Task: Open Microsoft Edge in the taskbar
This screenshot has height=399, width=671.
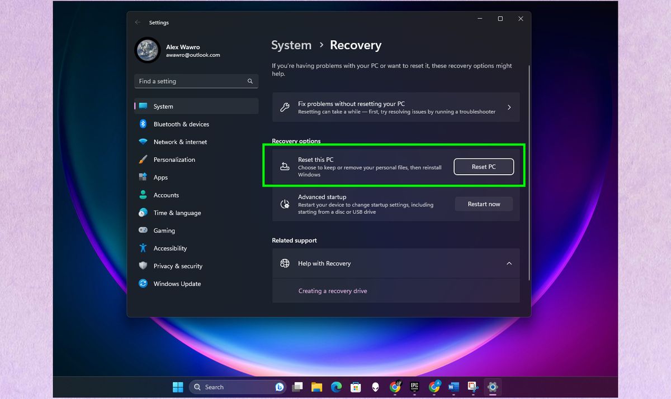Action: click(336, 387)
